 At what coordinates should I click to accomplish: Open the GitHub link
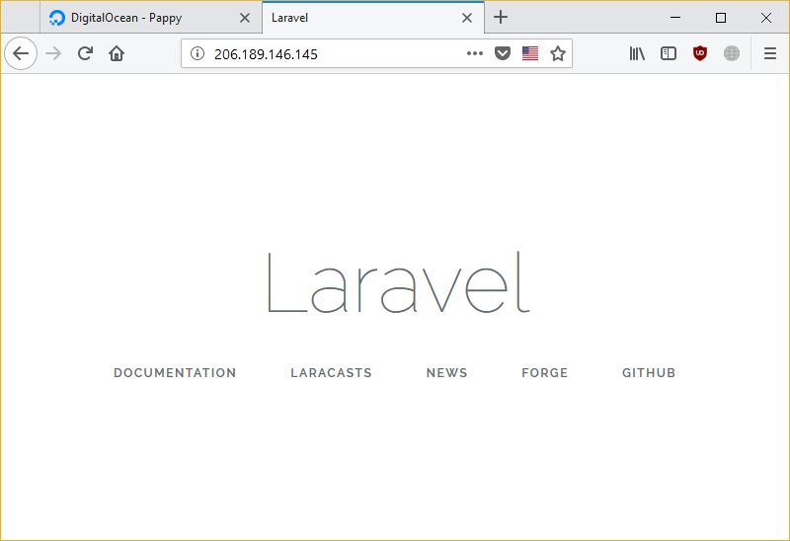(x=649, y=373)
